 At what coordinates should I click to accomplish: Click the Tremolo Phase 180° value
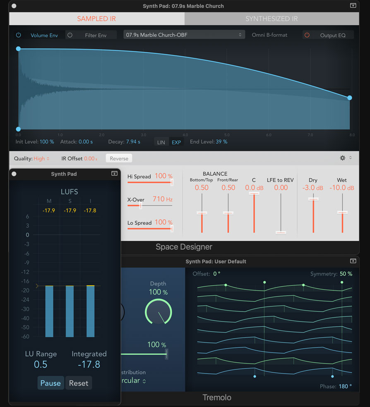(x=345, y=386)
